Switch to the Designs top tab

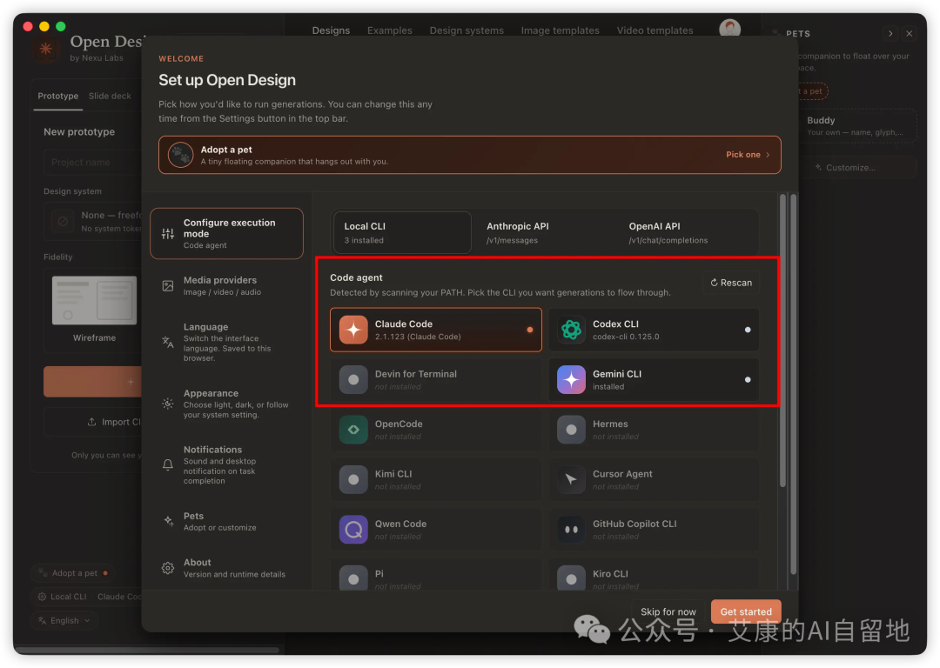click(x=331, y=30)
